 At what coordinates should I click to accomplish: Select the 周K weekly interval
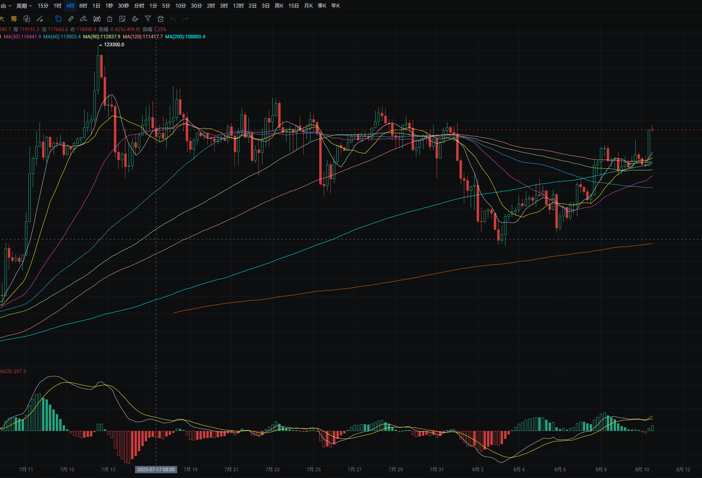tap(279, 6)
